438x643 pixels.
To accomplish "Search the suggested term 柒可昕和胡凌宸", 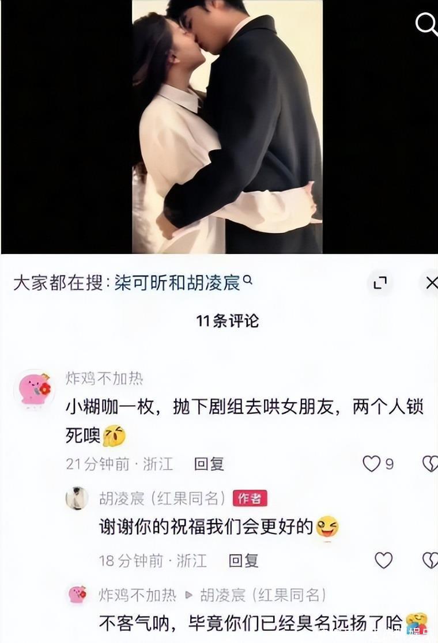I will pos(177,283).
